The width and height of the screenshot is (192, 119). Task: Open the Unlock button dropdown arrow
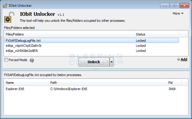(x=111, y=62)
